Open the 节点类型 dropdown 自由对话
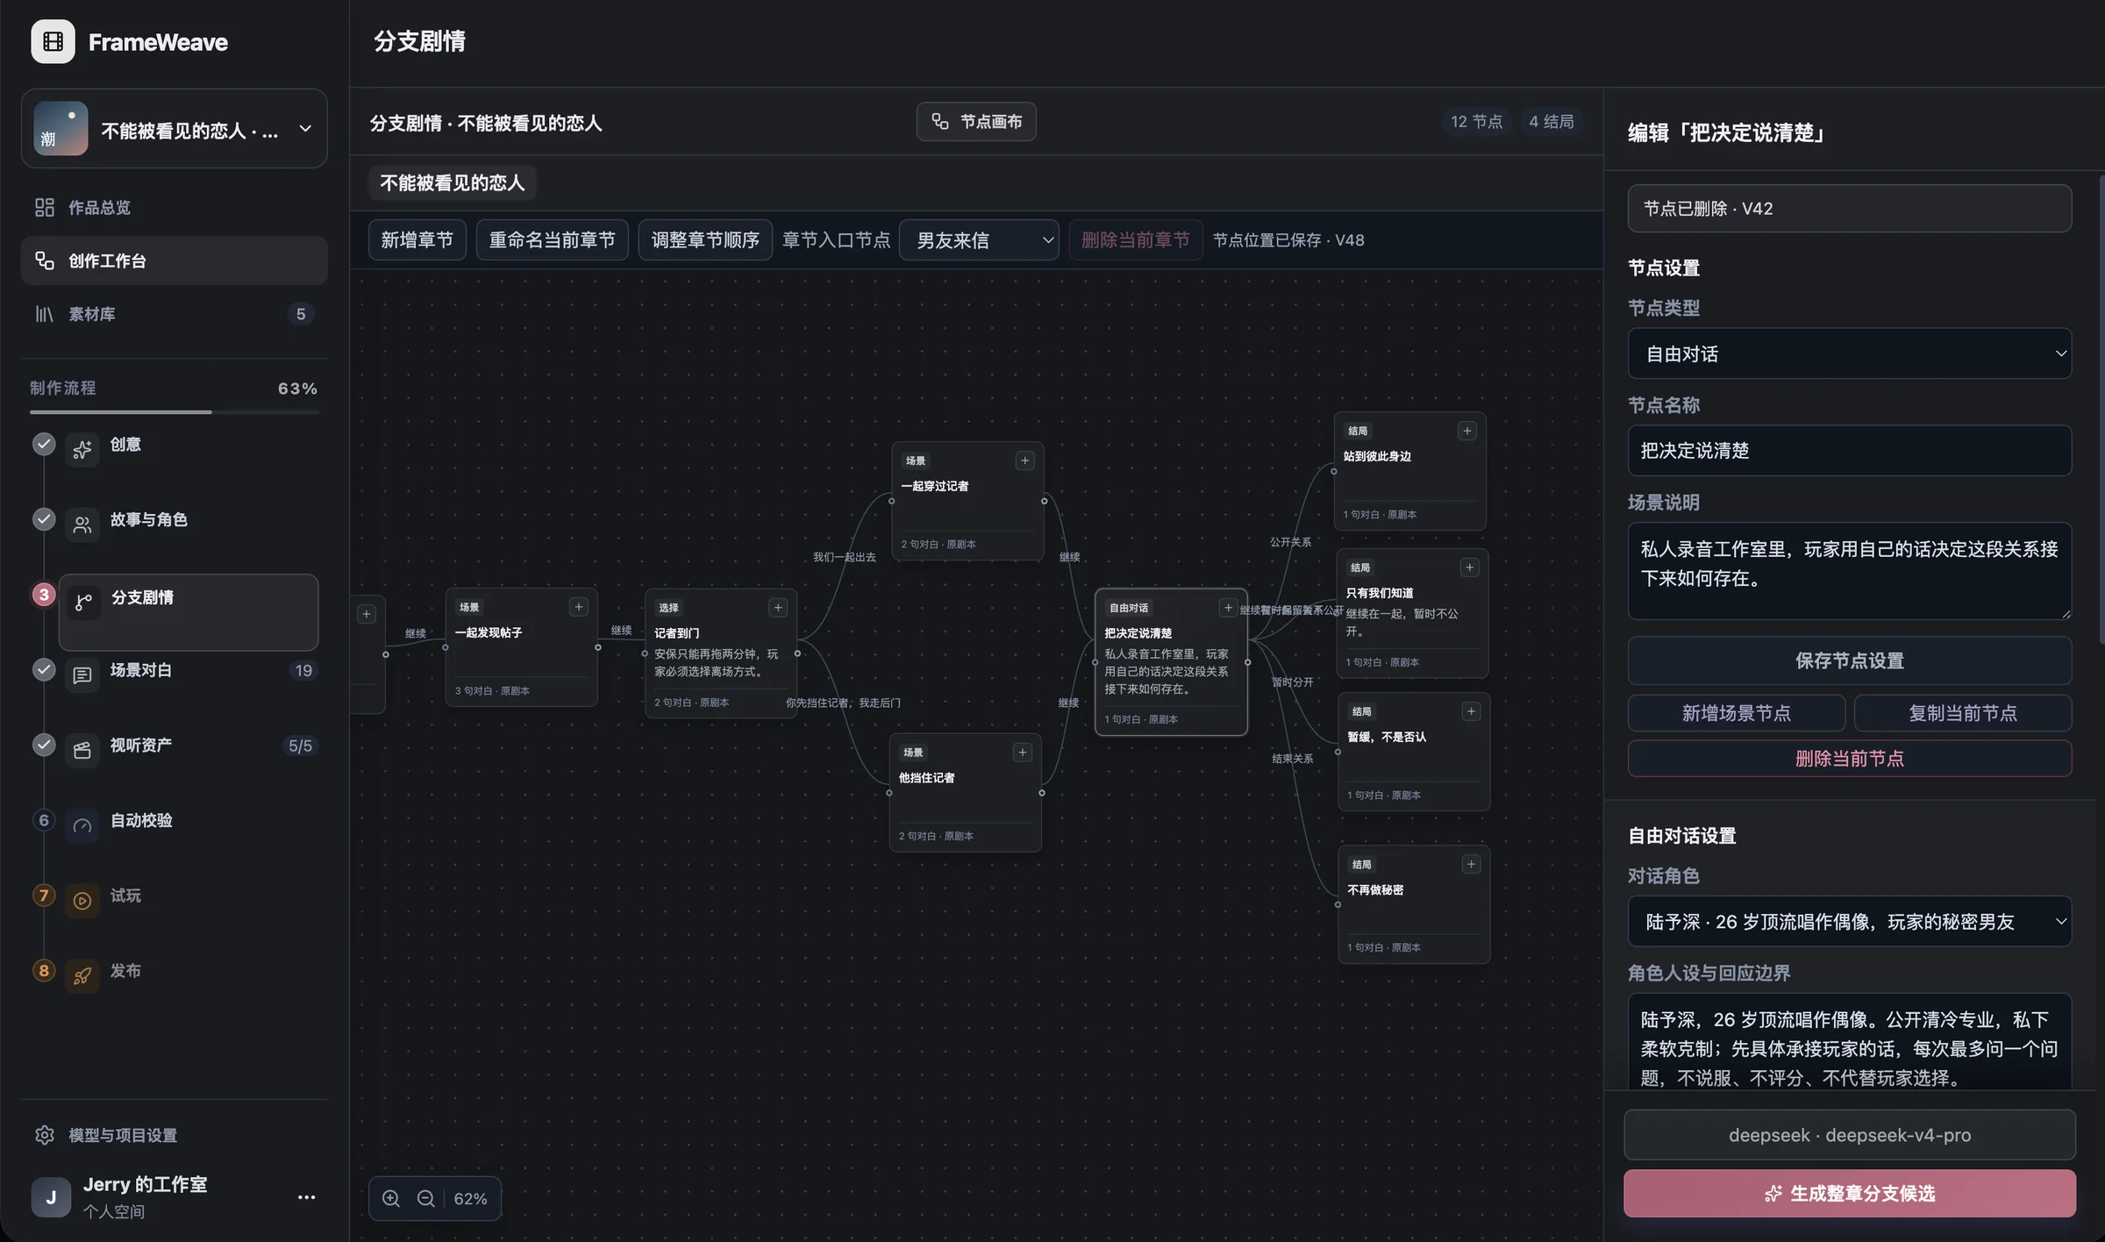The height and width of the screenshot is (1242, 2105). click(x=1850, y=353)
